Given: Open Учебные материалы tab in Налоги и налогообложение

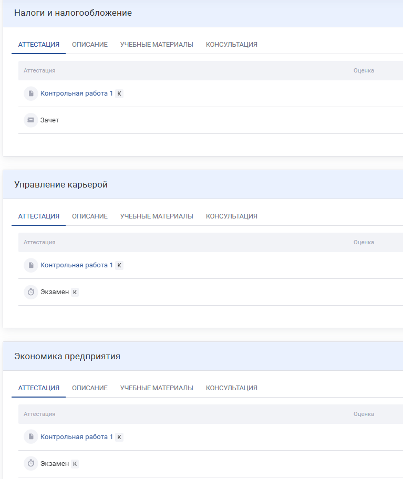Looking at the screenshot, I should [157, 45].
